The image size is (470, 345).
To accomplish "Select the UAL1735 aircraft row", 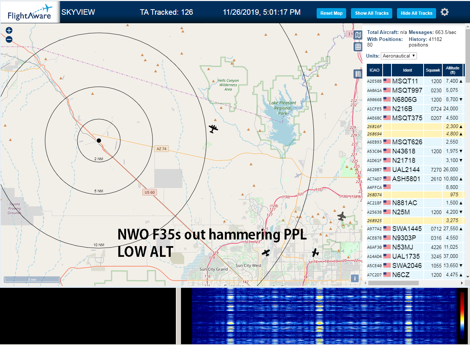I will pos(415,256).
